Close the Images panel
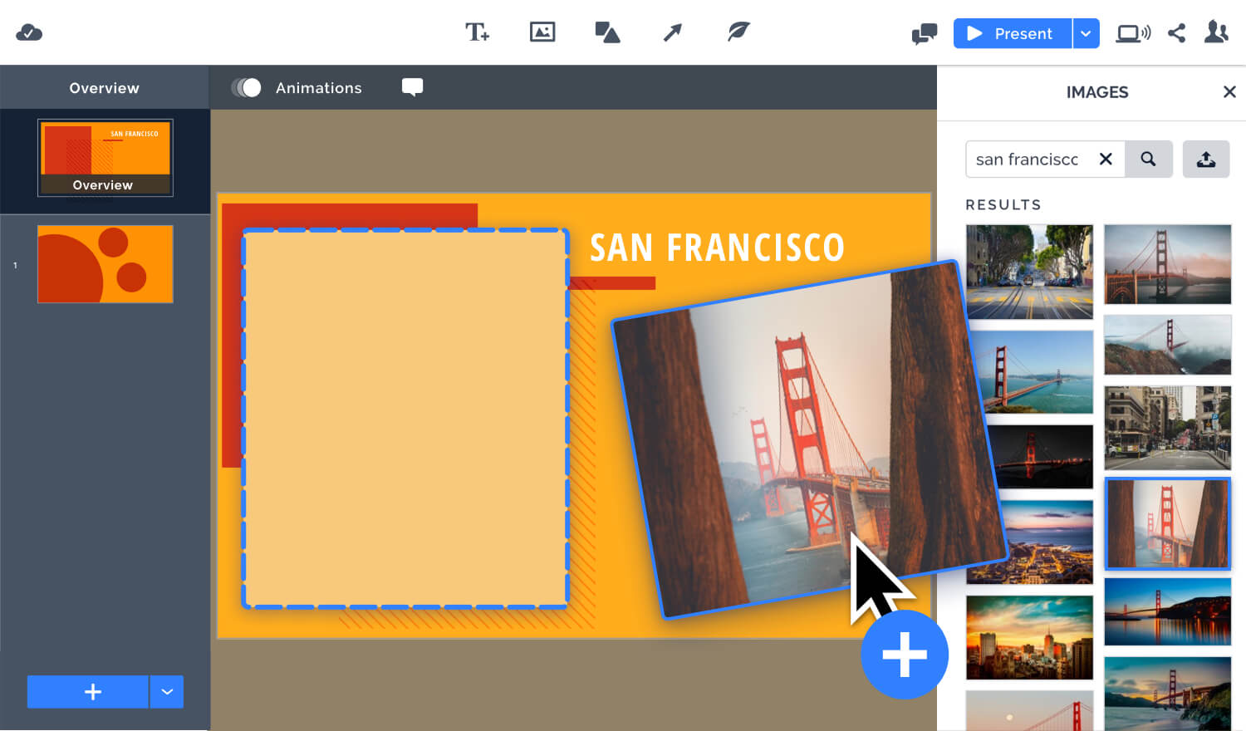 pos(1229,91)
